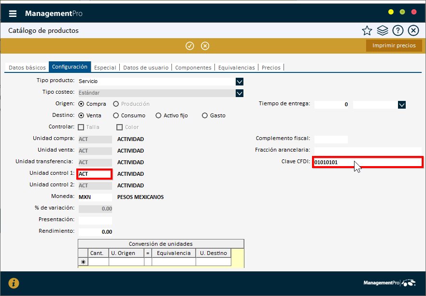
Task: Click the empty Equivalencia cell in new row
Action: tap(173, 262)
